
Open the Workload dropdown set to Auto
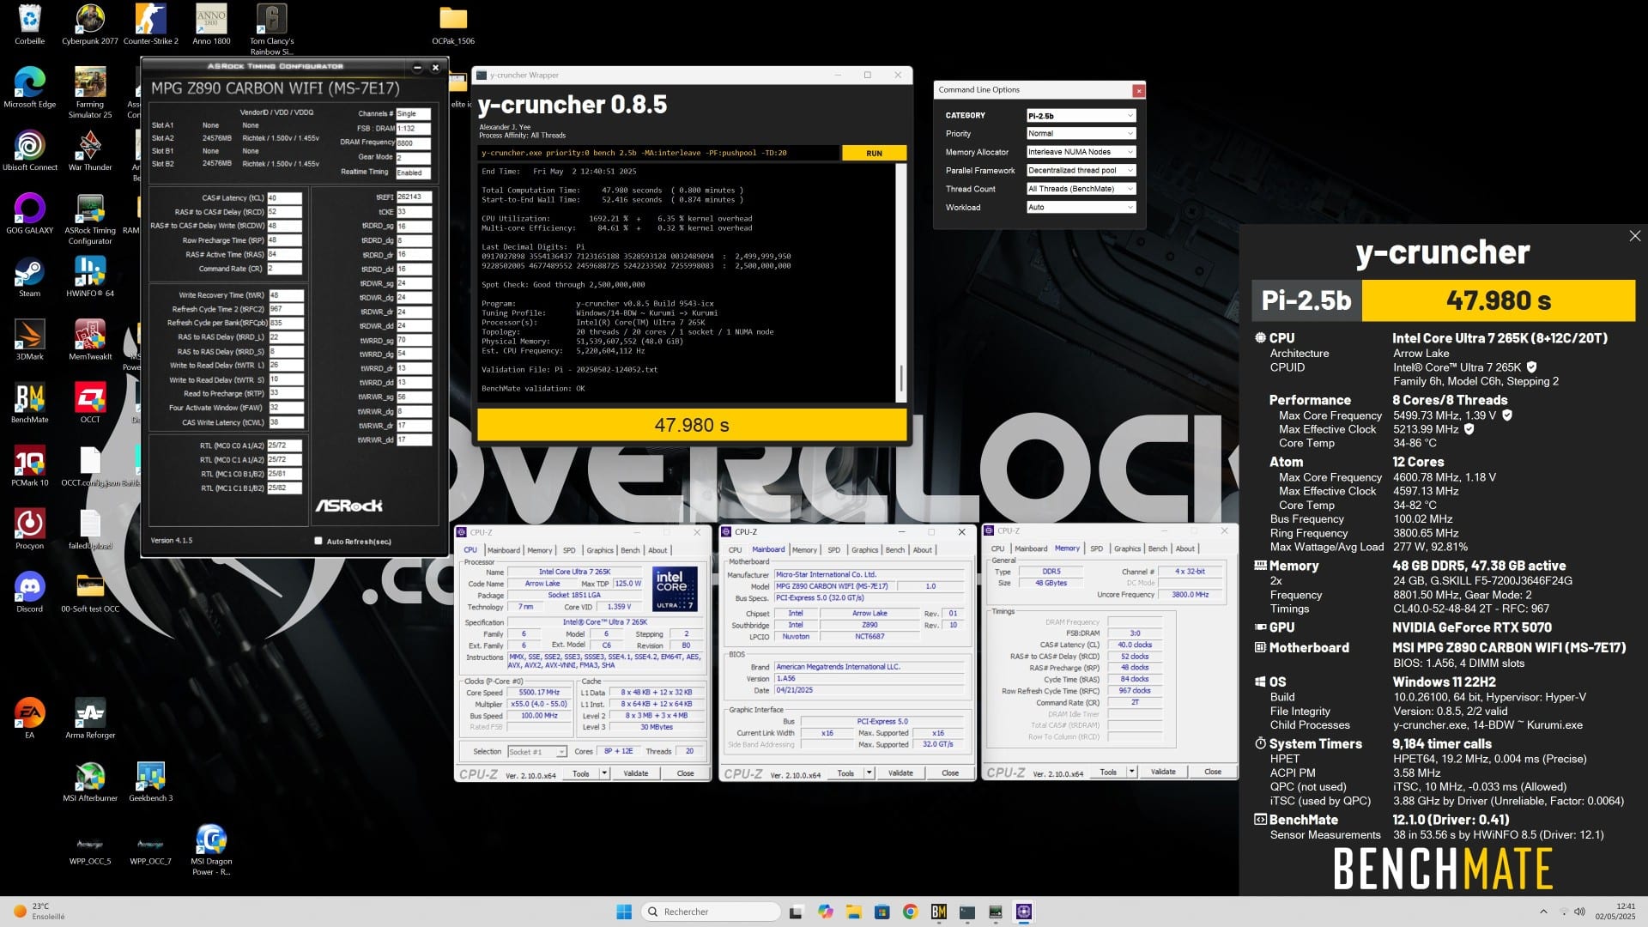[x=1081, y=207]
